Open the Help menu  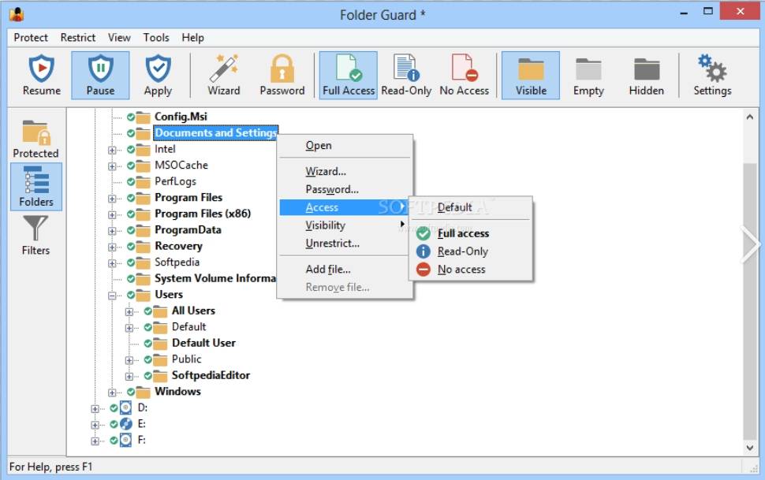coord(192,38)
